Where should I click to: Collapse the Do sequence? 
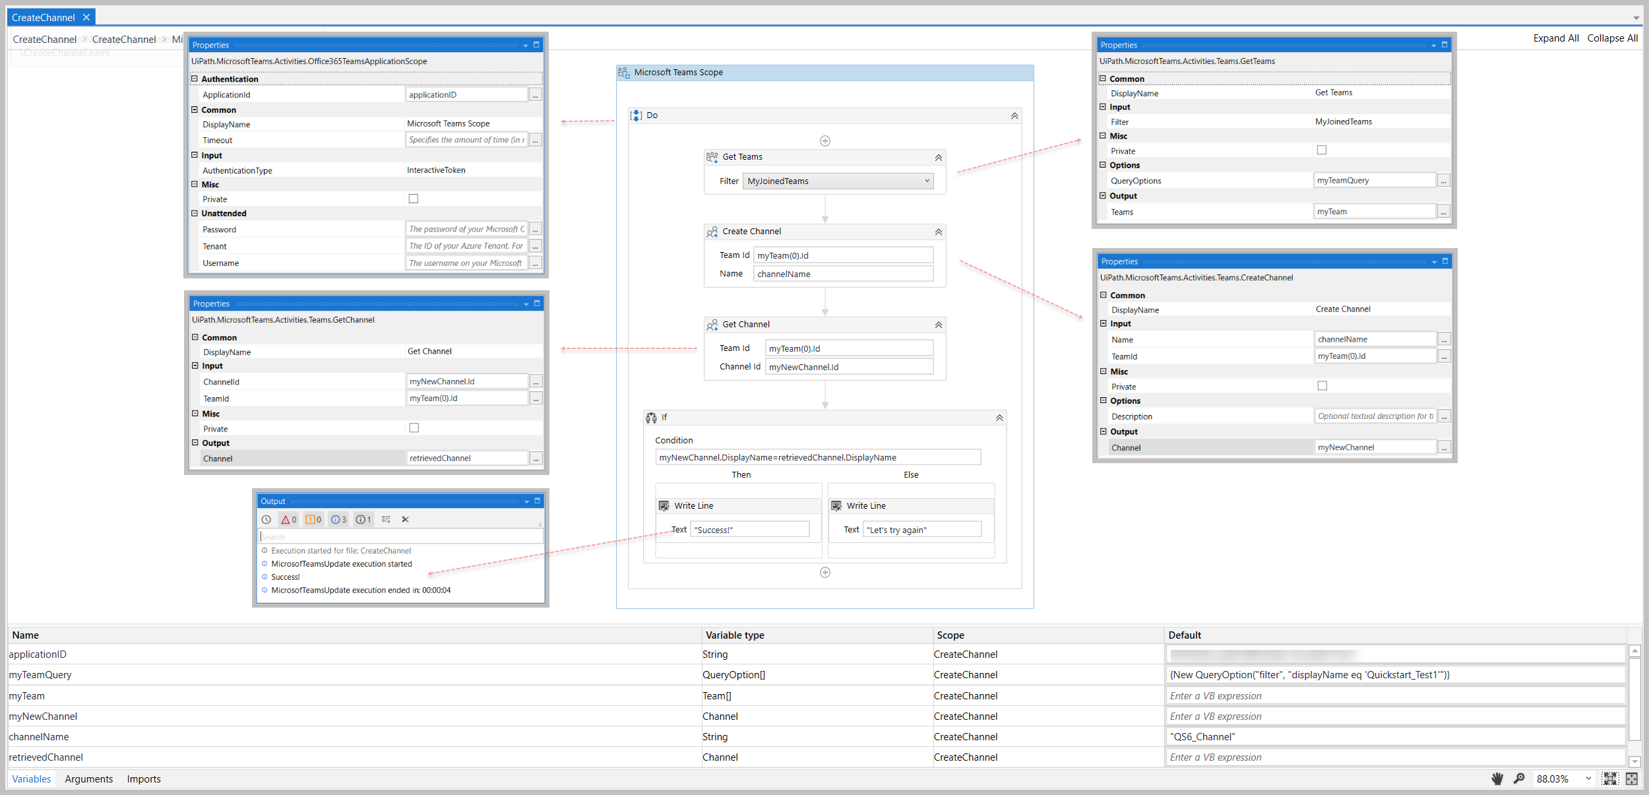1014,116
